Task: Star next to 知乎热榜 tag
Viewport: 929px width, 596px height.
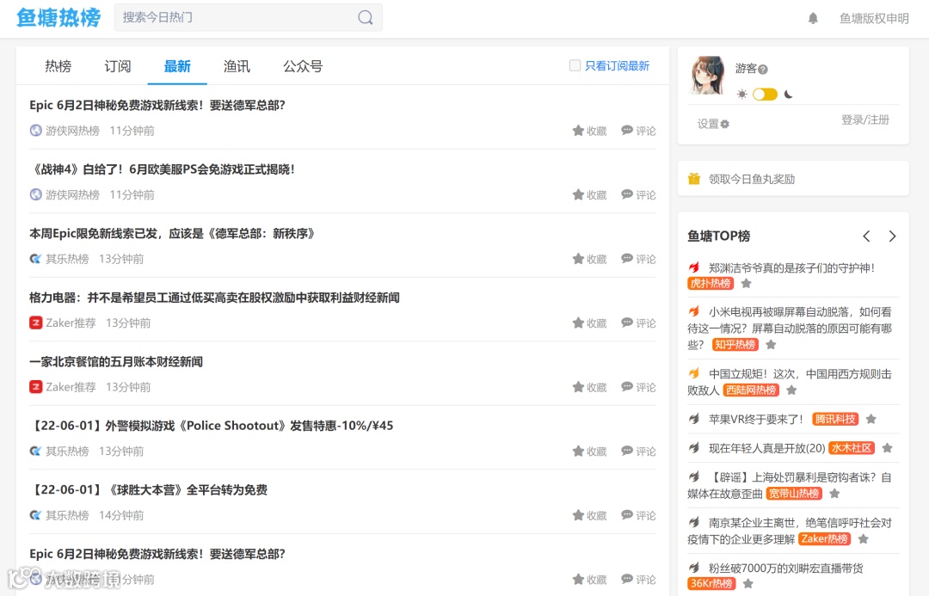Action: pos(771,344)
